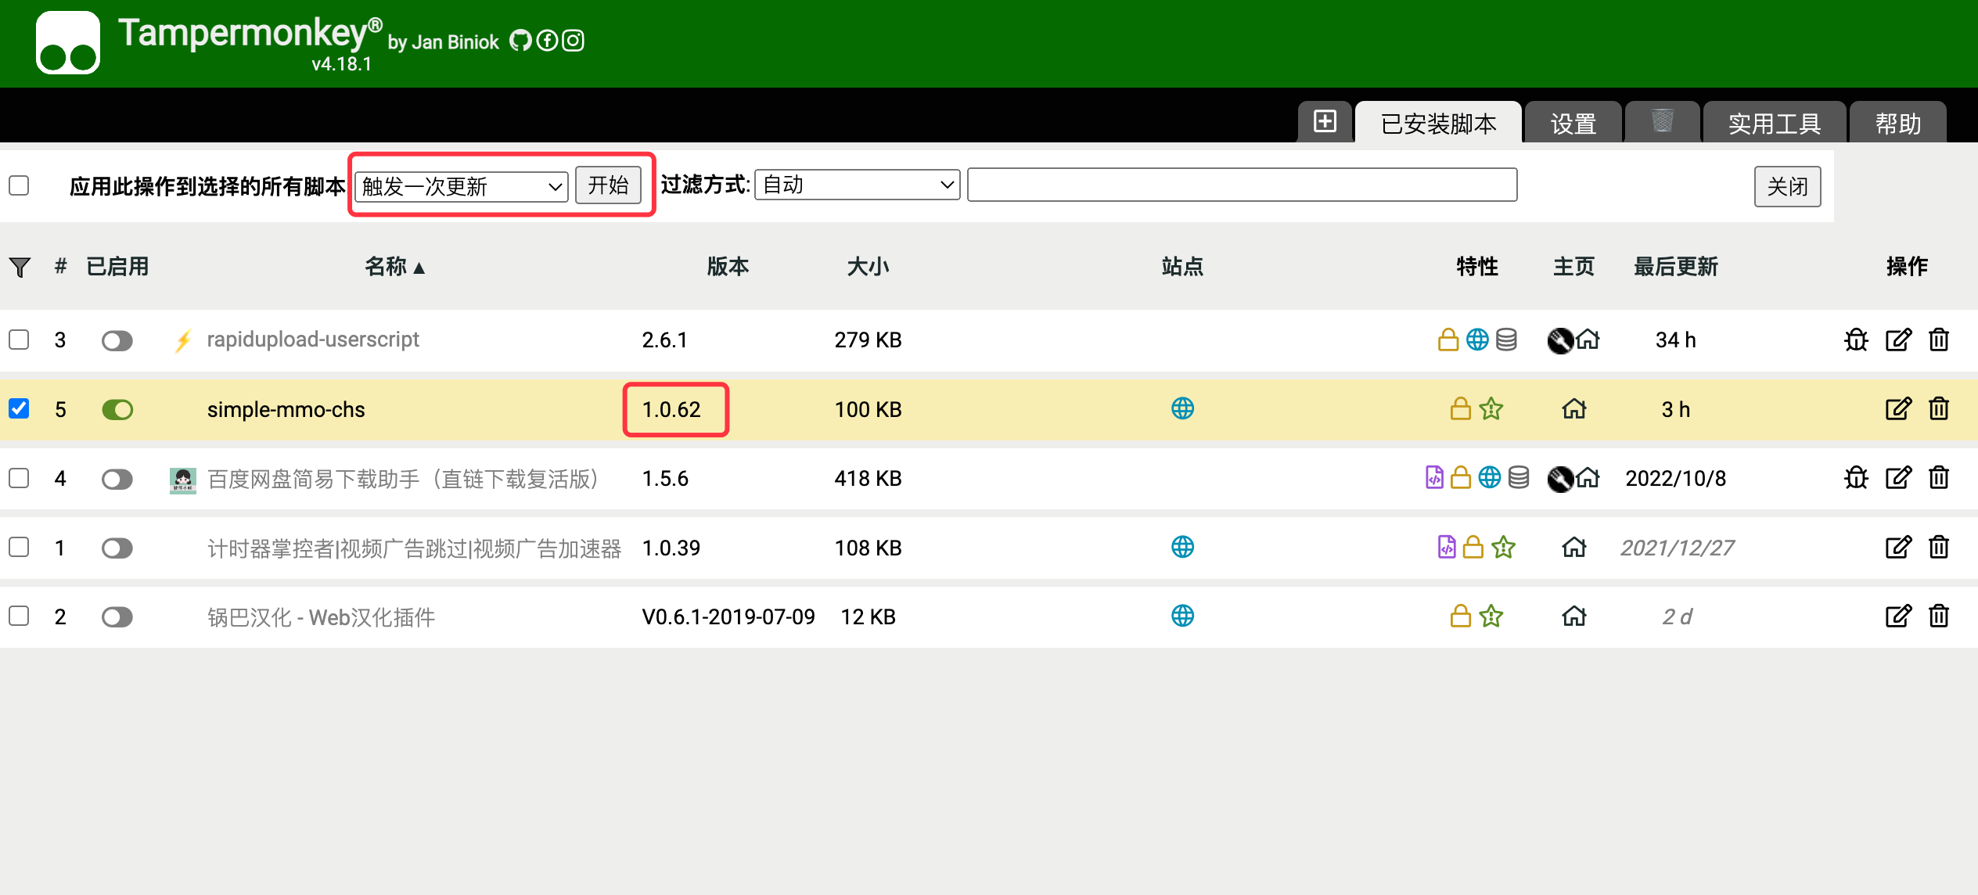Screen dimensions: 1978x895
Task: Open the GitHub icon link in header
Action: click(520, 40)
